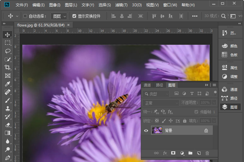
Task: Align horizontal centers in options bar
Action: 122,16
